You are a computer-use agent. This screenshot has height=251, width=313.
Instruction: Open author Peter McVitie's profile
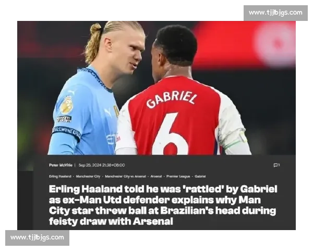tap(61, 165)
